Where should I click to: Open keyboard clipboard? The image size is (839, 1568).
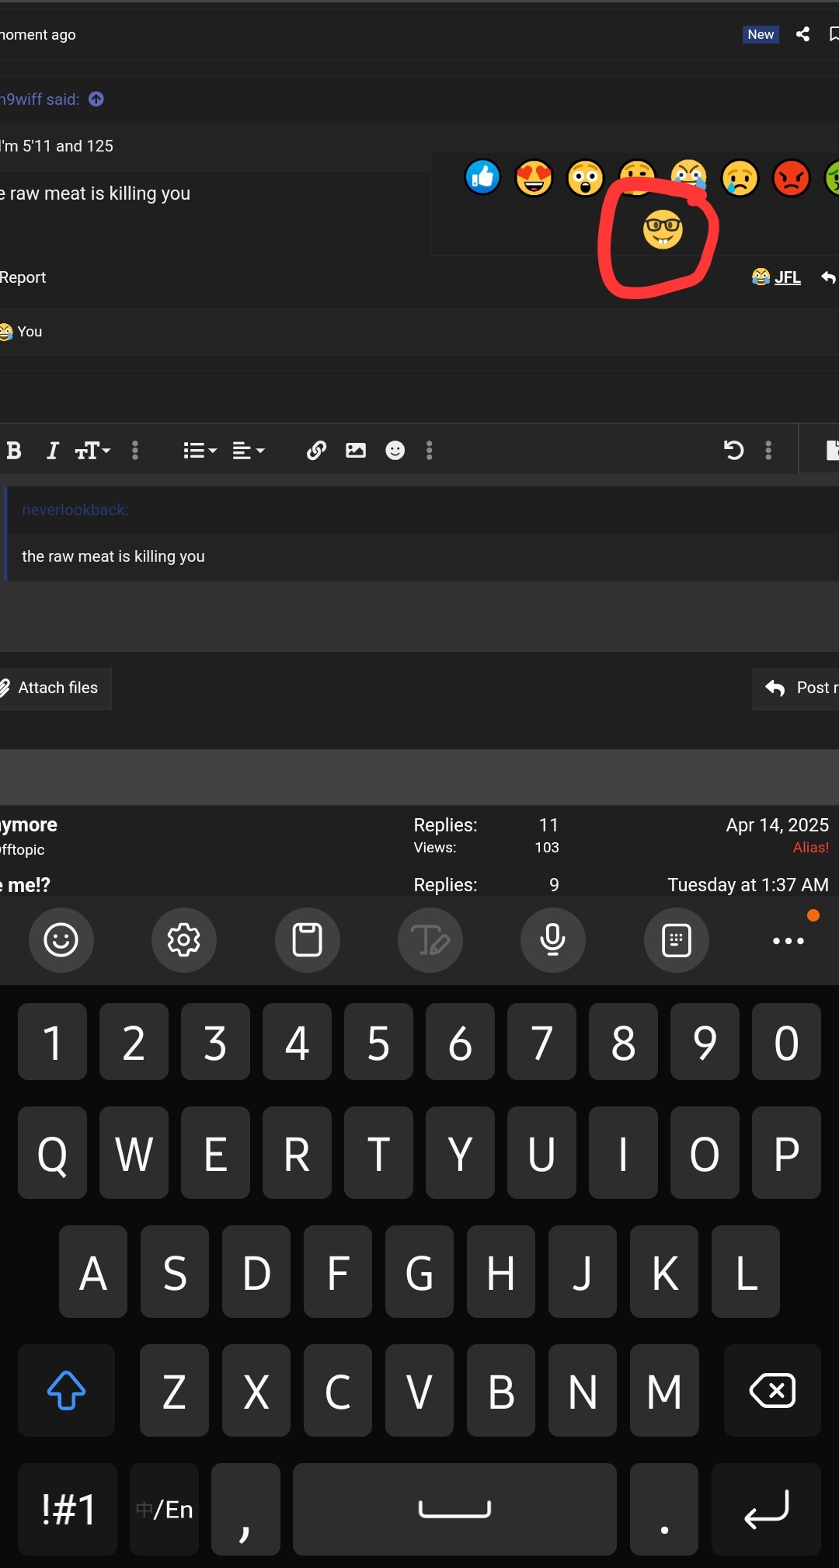308,940
